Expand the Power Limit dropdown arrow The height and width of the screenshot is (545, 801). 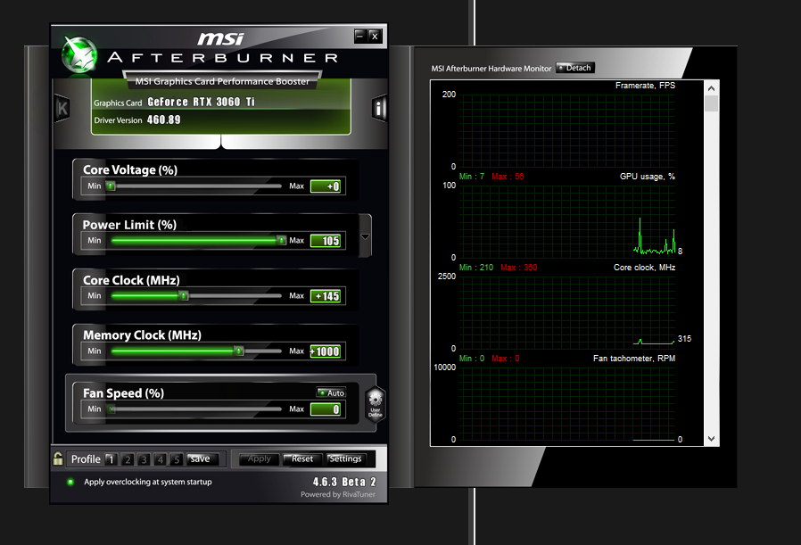click(x=365, y=238)
